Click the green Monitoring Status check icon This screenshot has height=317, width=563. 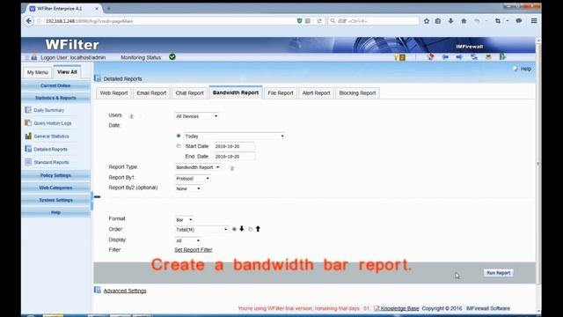(172, 56)
